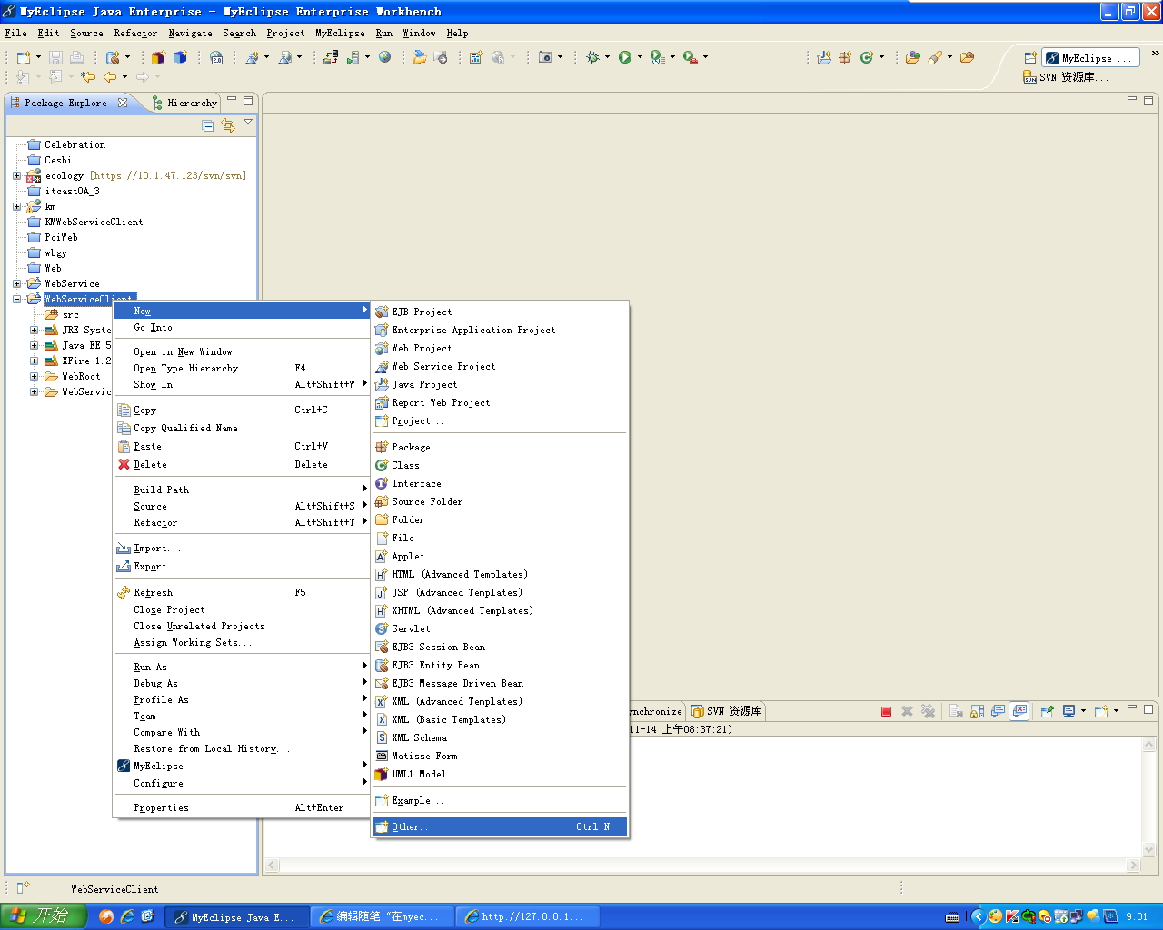Click Properties in the context menu
The width and height of the screenshot is (1163, 930).
click(x=242, y=808)
